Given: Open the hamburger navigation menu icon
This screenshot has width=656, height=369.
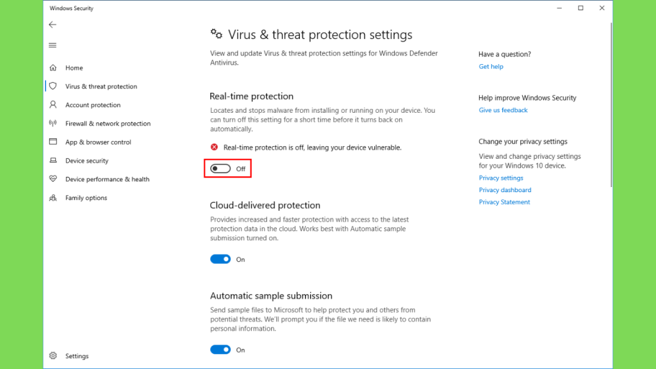Looking at the screenshot, I should [53, 45].
